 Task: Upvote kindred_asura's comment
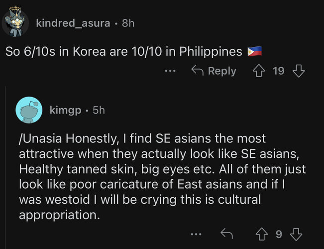(259, 71)
